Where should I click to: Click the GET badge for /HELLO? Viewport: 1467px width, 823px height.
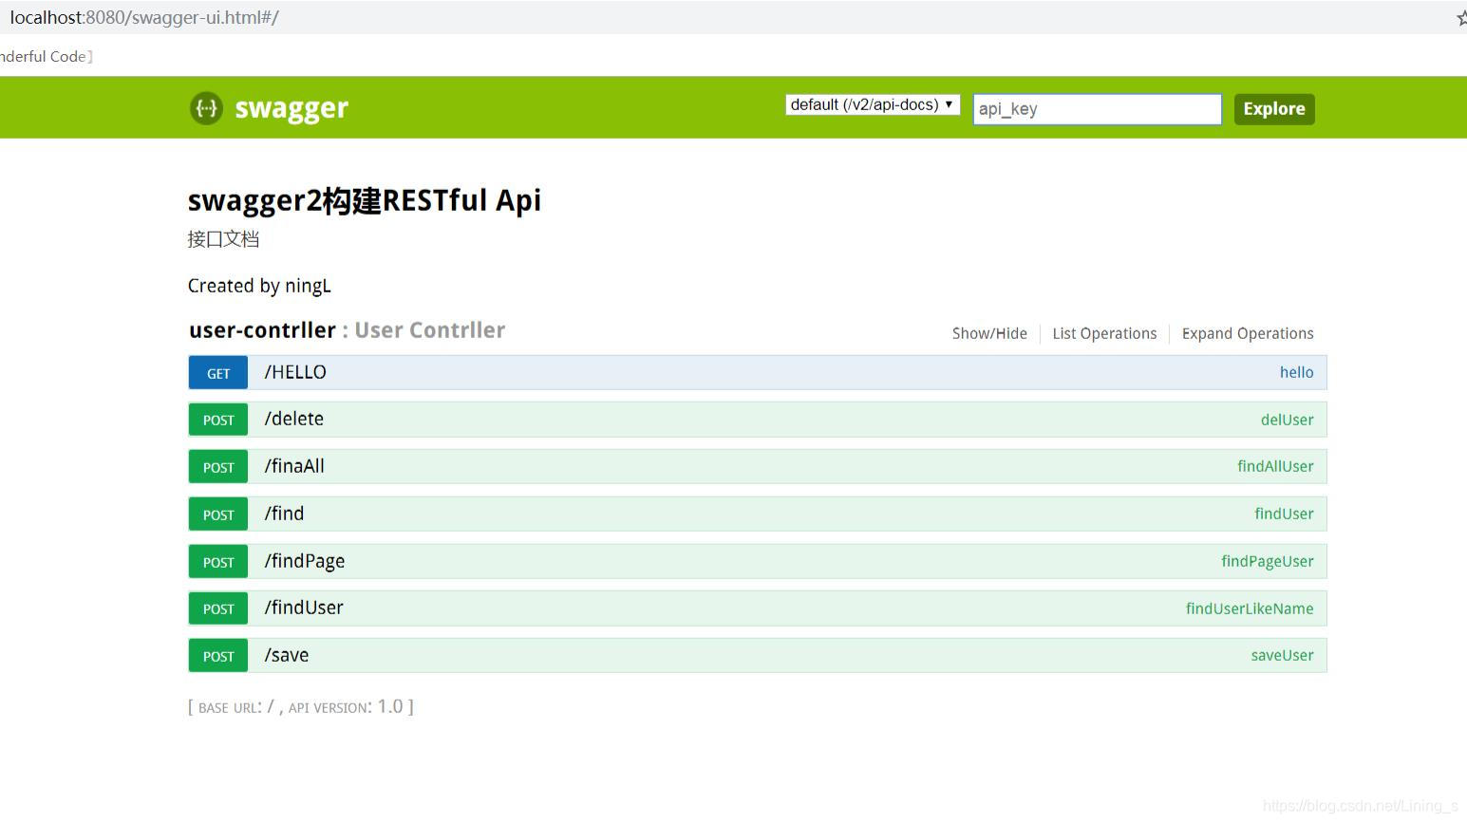point(218,373)
